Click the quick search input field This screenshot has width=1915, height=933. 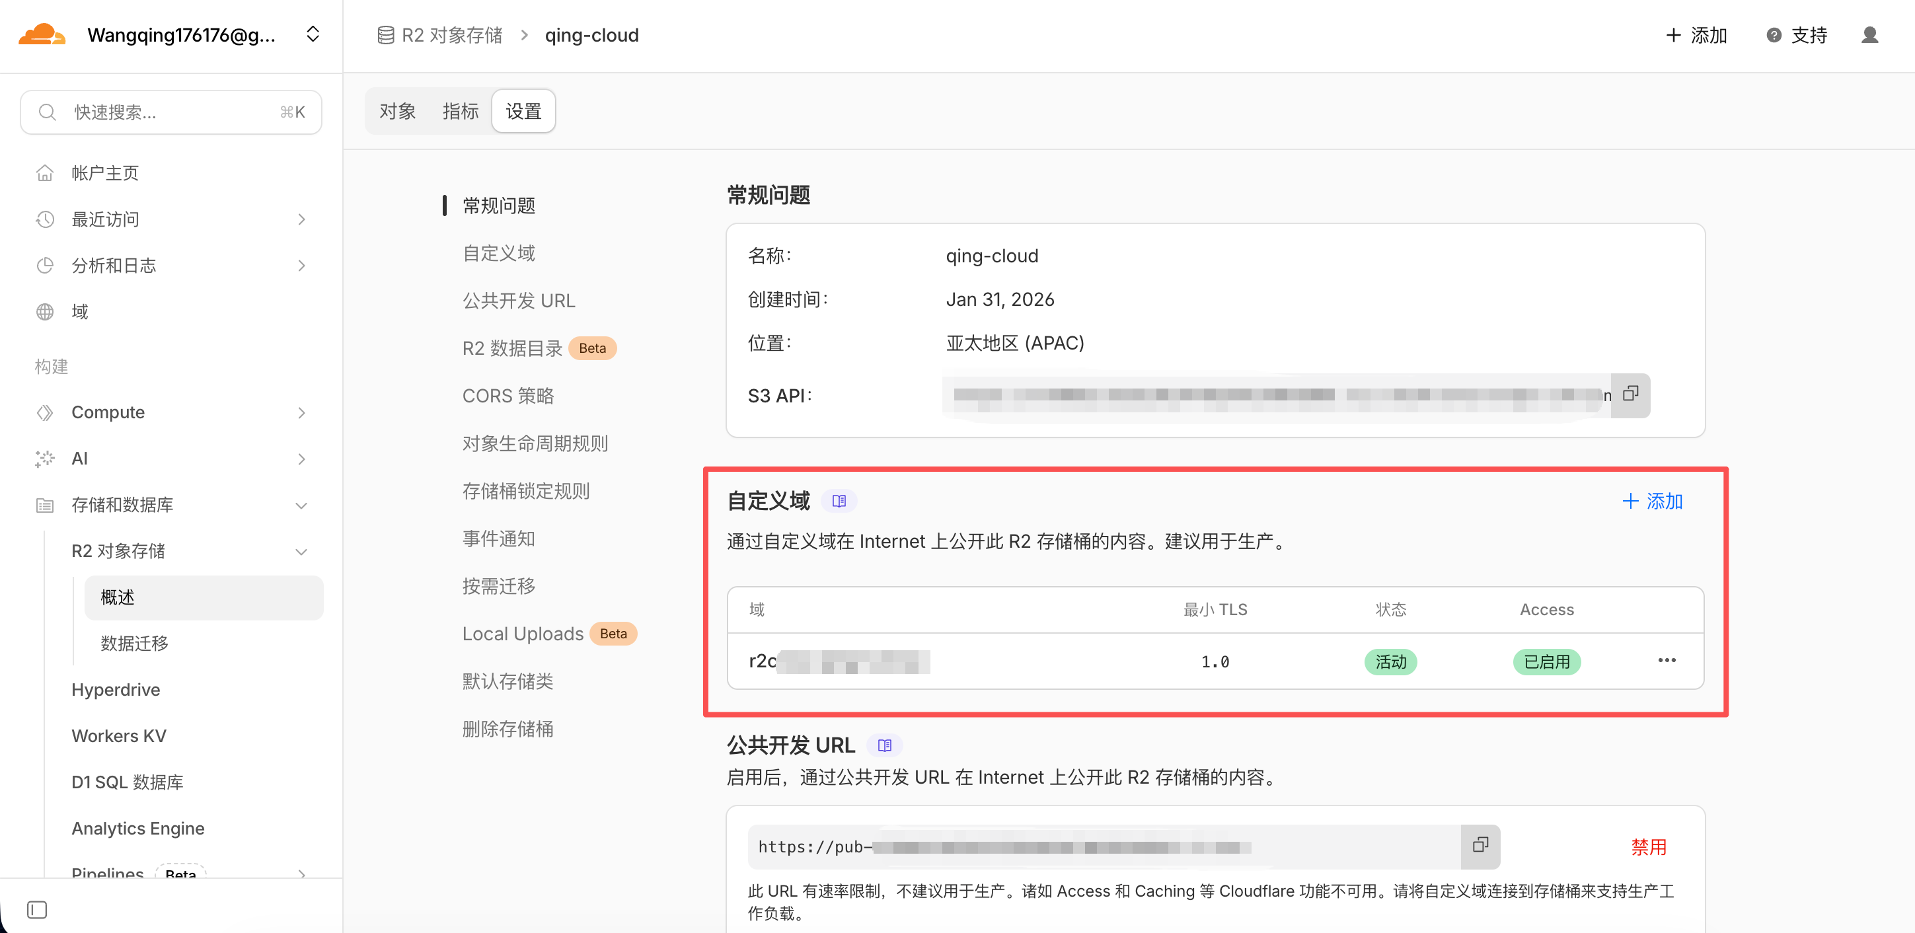click(x=171, y=112)
